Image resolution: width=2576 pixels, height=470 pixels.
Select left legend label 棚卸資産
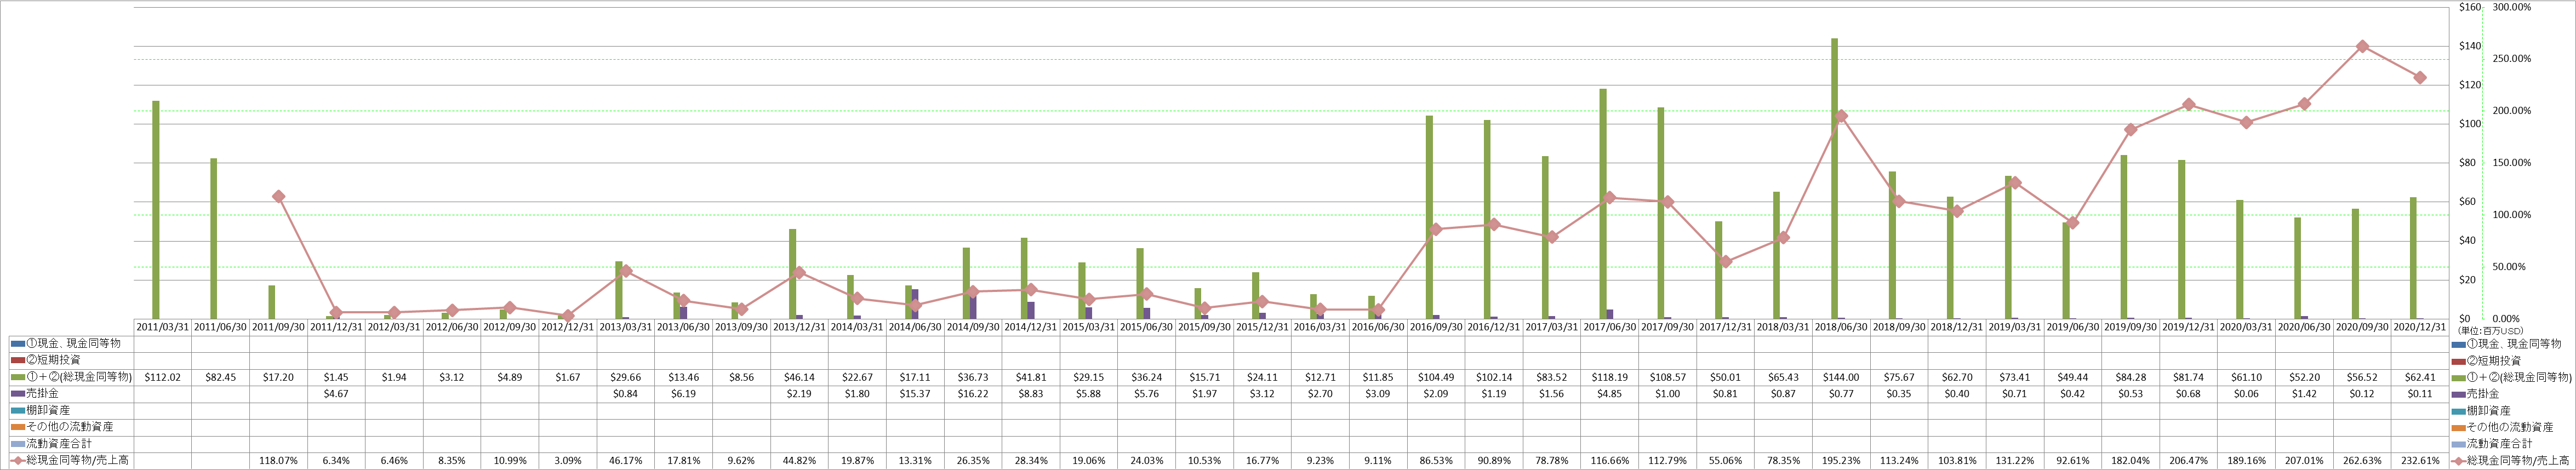[48, 410]
